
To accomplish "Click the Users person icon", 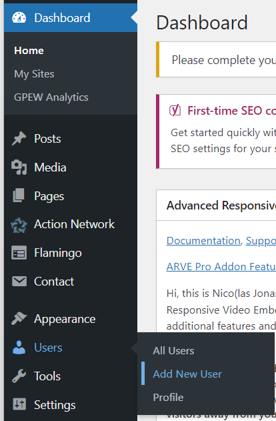I will coord(19,348).
